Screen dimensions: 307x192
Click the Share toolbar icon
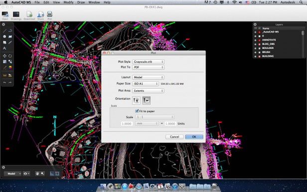(x=40, y=14)
